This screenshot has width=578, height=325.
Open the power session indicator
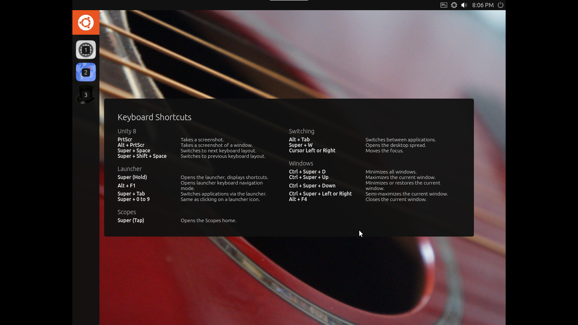pos(501,5)
